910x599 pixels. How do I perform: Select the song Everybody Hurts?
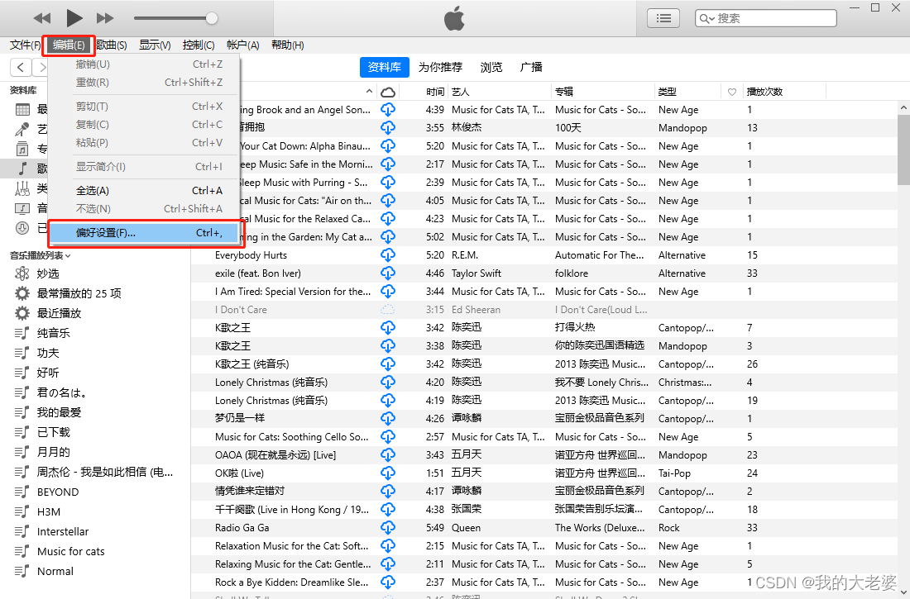[251, 255]
